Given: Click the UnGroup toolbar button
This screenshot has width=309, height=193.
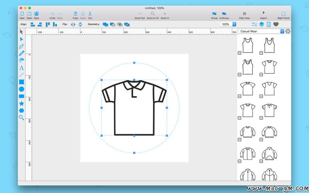Looking at the screenshot, I should 224,14.
